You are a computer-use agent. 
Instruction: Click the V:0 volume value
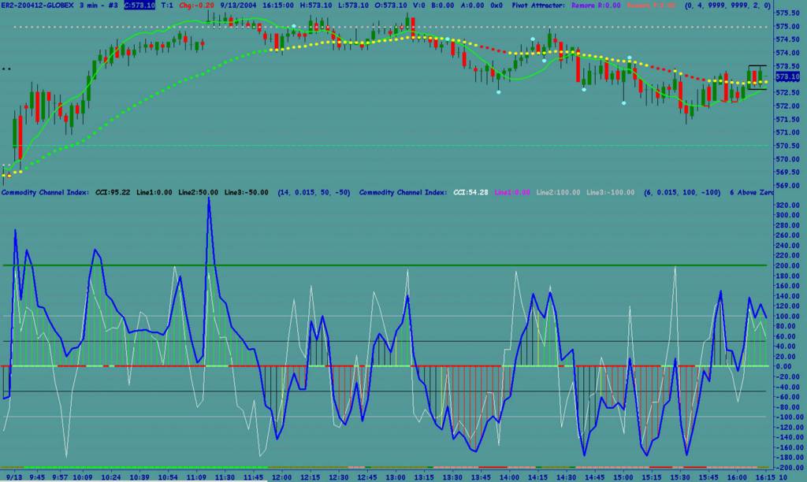(x=419, y=6)
